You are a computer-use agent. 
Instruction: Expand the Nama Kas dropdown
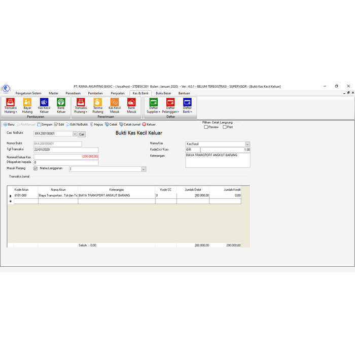[247, 144]
